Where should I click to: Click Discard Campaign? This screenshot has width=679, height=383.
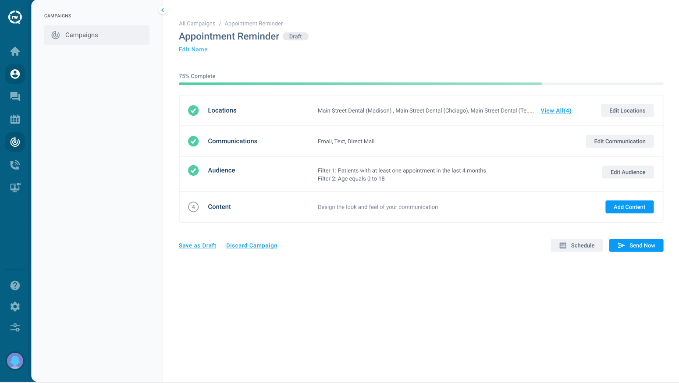click(x=252, y=245)
